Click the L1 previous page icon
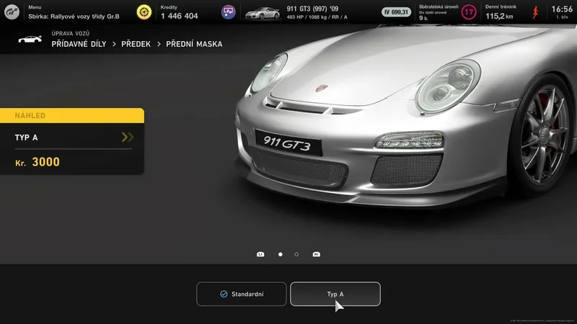Image resolution: width=577 pixels, height=324 pixels. coord(260,254)
